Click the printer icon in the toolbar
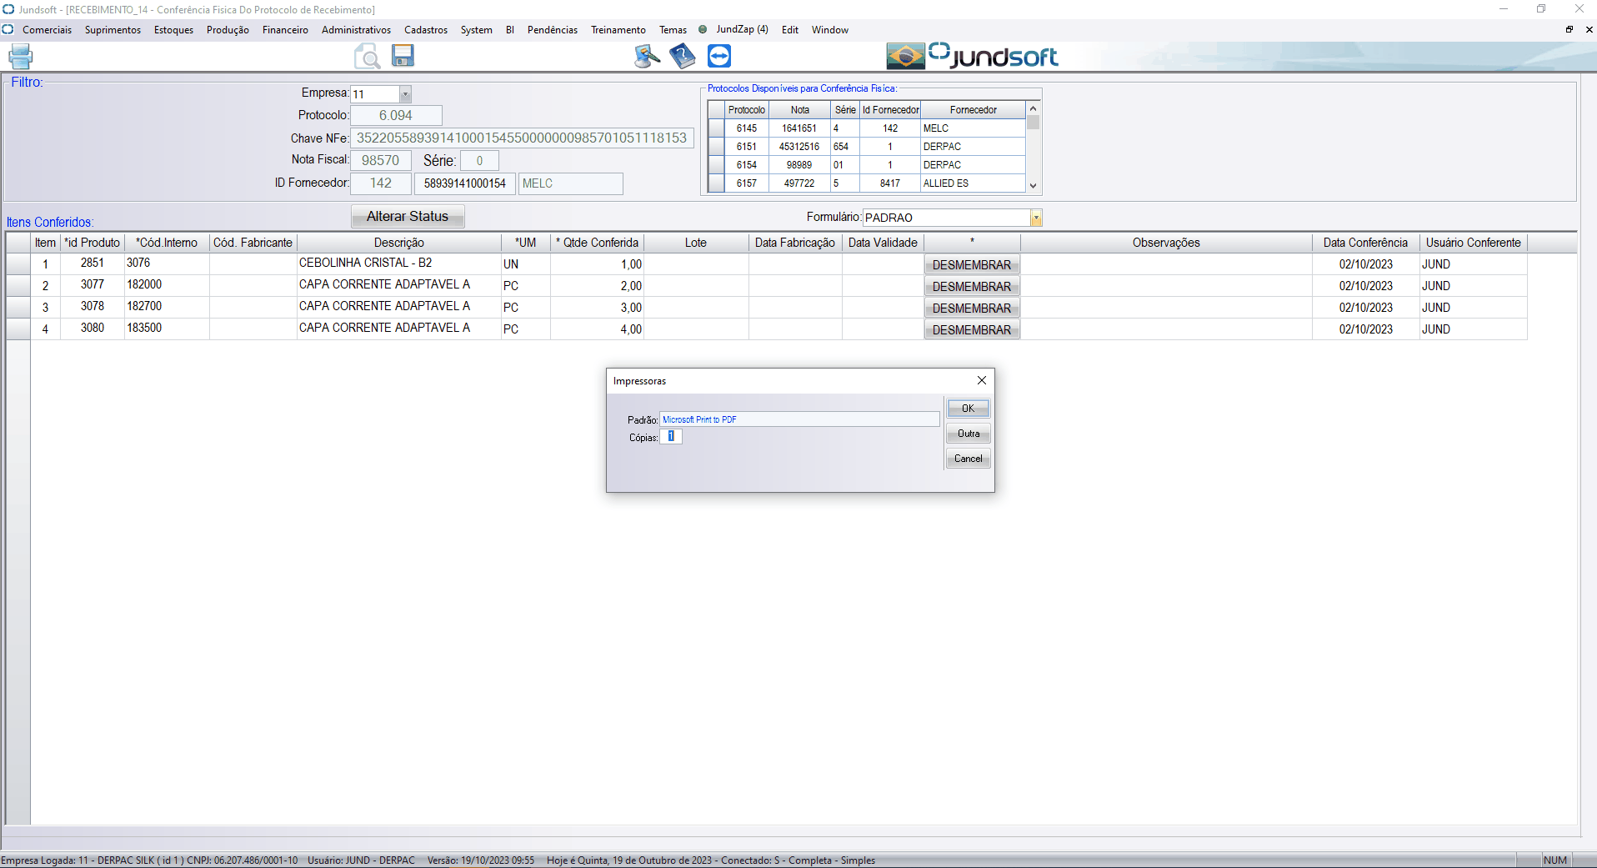The height and width of the screenshot is (868, 1597). click(x=20, y=57)
